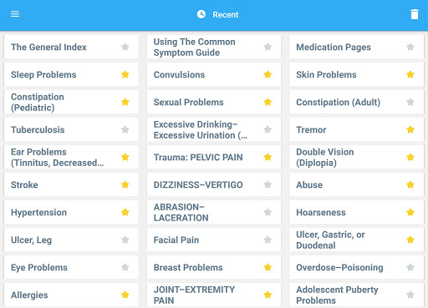Image resolution: width=428 pixels, height=308 pixels.
Task: Favorite The General Index with its star
Action: coord(125,47)
